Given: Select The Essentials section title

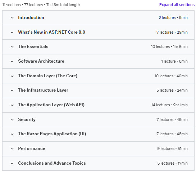Looking at the screenshot, I should tap(33, 47).
